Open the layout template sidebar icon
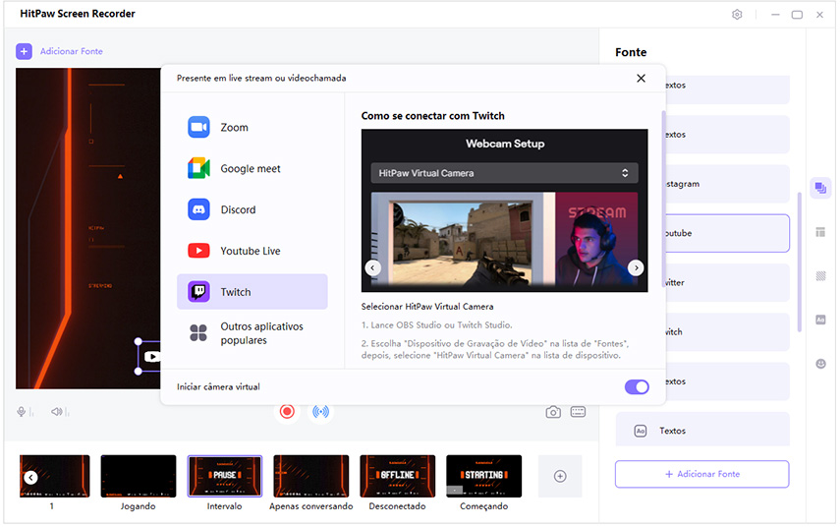The width and height of the screenshot is (840, 527). click(x=820, y=232)
